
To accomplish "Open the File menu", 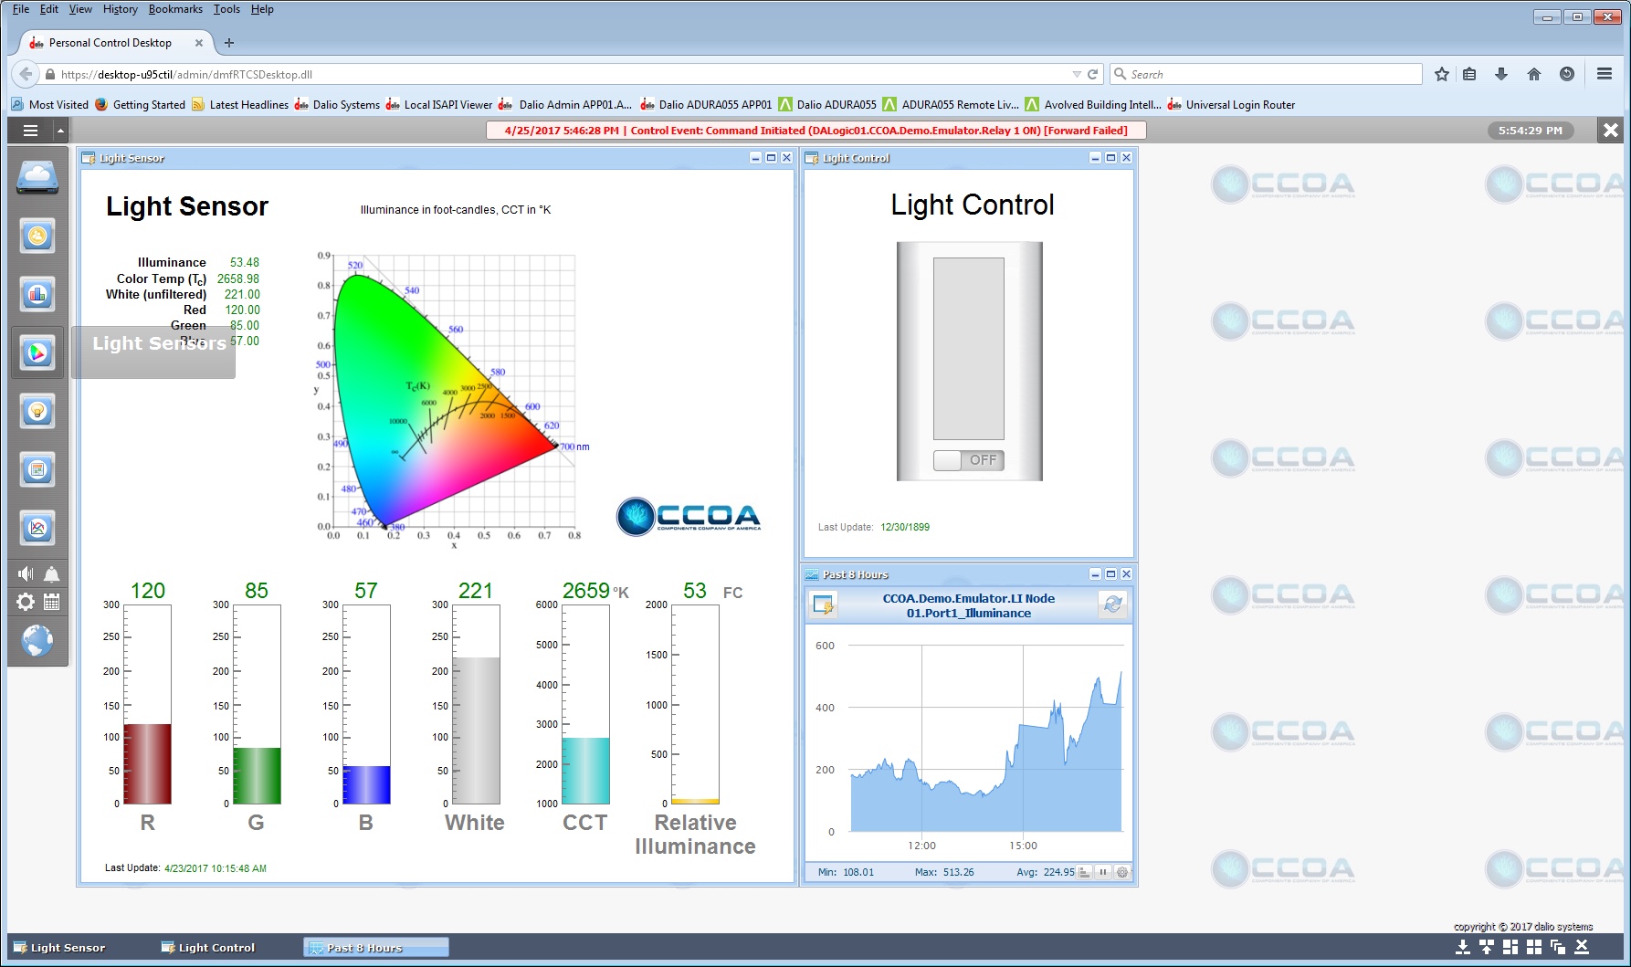I will pos(21,9).
